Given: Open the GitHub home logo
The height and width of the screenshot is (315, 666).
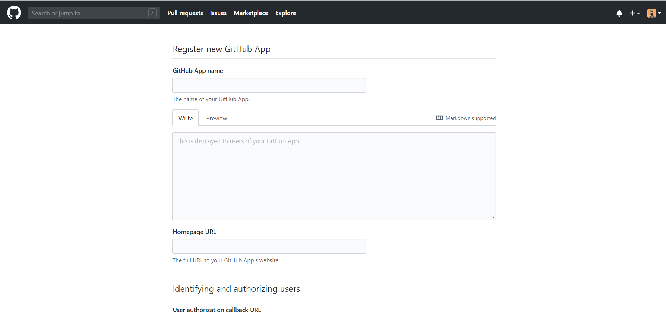Looking at the screenshot, I should click(14, 13).
